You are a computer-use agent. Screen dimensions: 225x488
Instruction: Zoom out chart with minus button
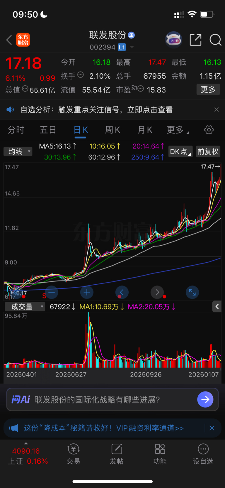pos(52,292)
